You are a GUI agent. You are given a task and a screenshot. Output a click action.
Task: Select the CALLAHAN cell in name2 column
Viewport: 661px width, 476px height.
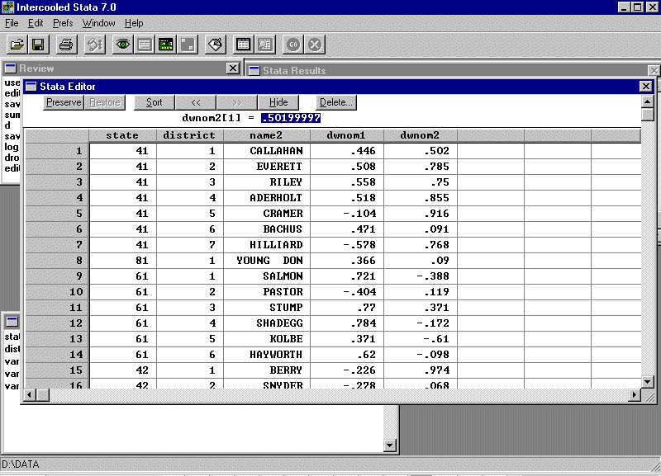click(277, 151)
